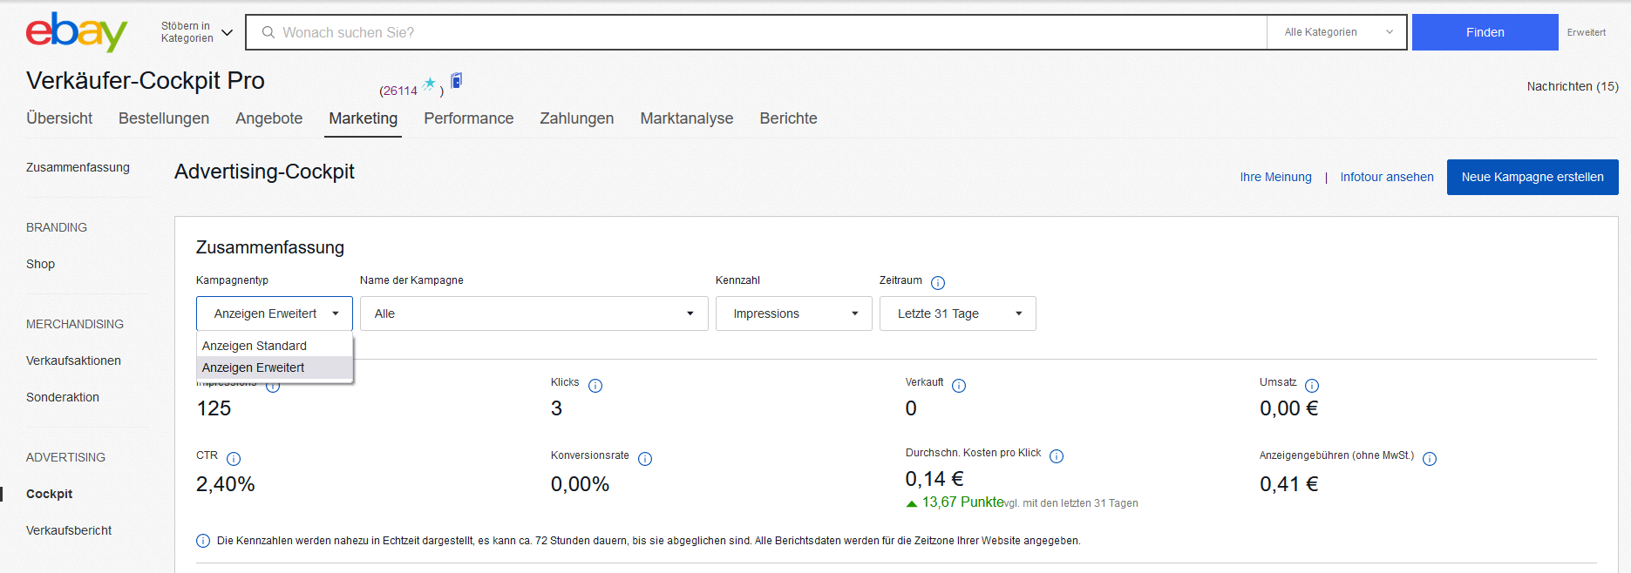Open Erweitert search link

(x=1586, y=32)
